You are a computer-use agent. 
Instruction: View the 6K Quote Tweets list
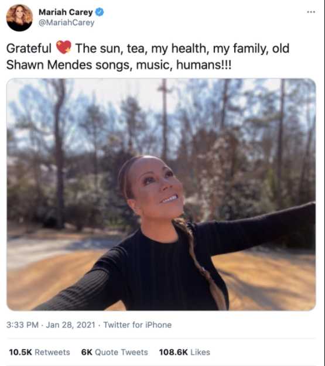(x=114, y=352)
